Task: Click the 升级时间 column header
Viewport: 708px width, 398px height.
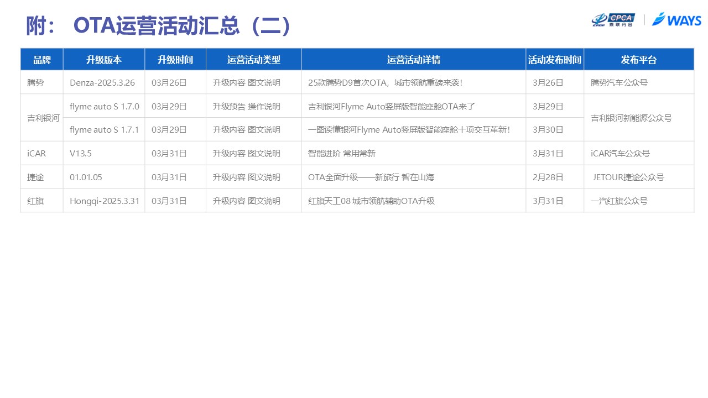Action: click(175, 60)
